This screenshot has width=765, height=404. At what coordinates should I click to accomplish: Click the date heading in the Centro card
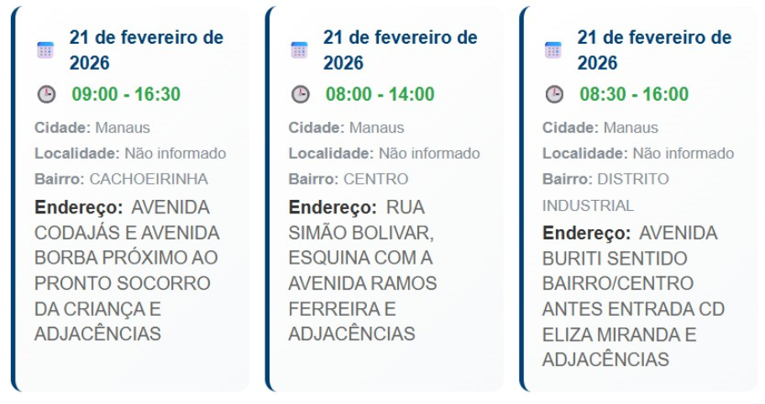tap(400, 50)
